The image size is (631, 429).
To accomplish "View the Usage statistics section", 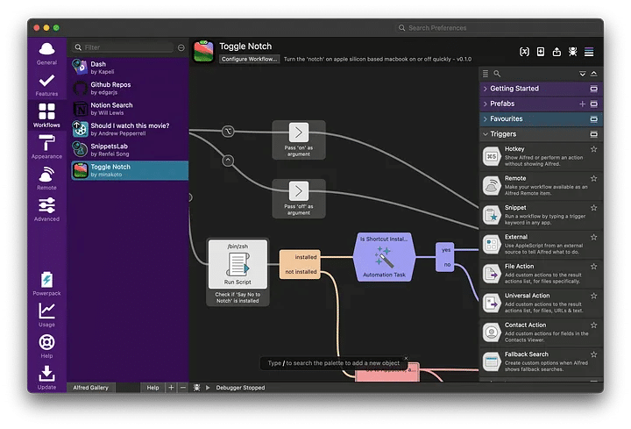I will [x=46, y=315].
